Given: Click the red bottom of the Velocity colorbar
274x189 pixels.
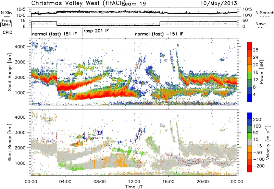Looking at the screenshot, I should click(250, 169).
